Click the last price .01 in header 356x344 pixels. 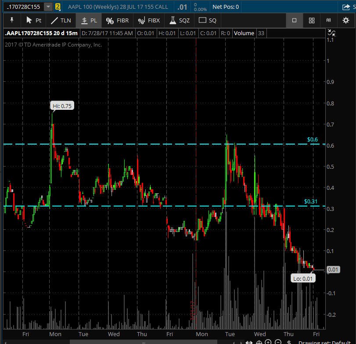(182, 7)
